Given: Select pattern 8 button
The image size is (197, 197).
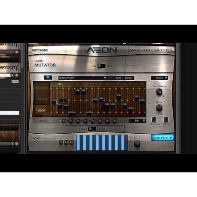Looking at the screenshot, I should point(115,121).
